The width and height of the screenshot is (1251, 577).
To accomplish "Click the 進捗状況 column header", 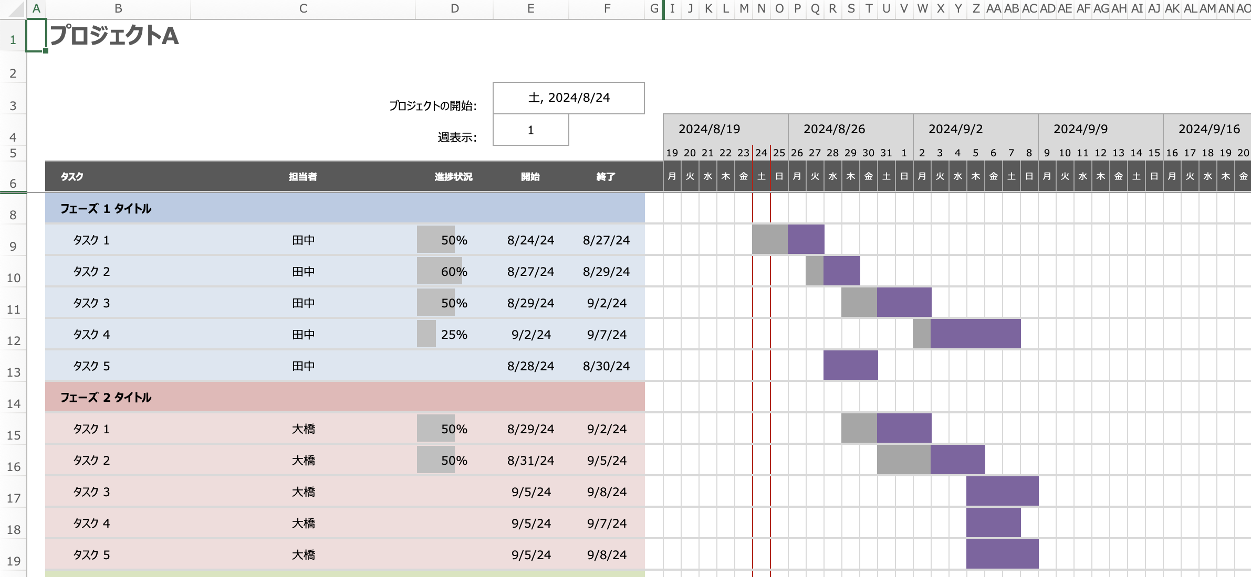I will point(453,177).
